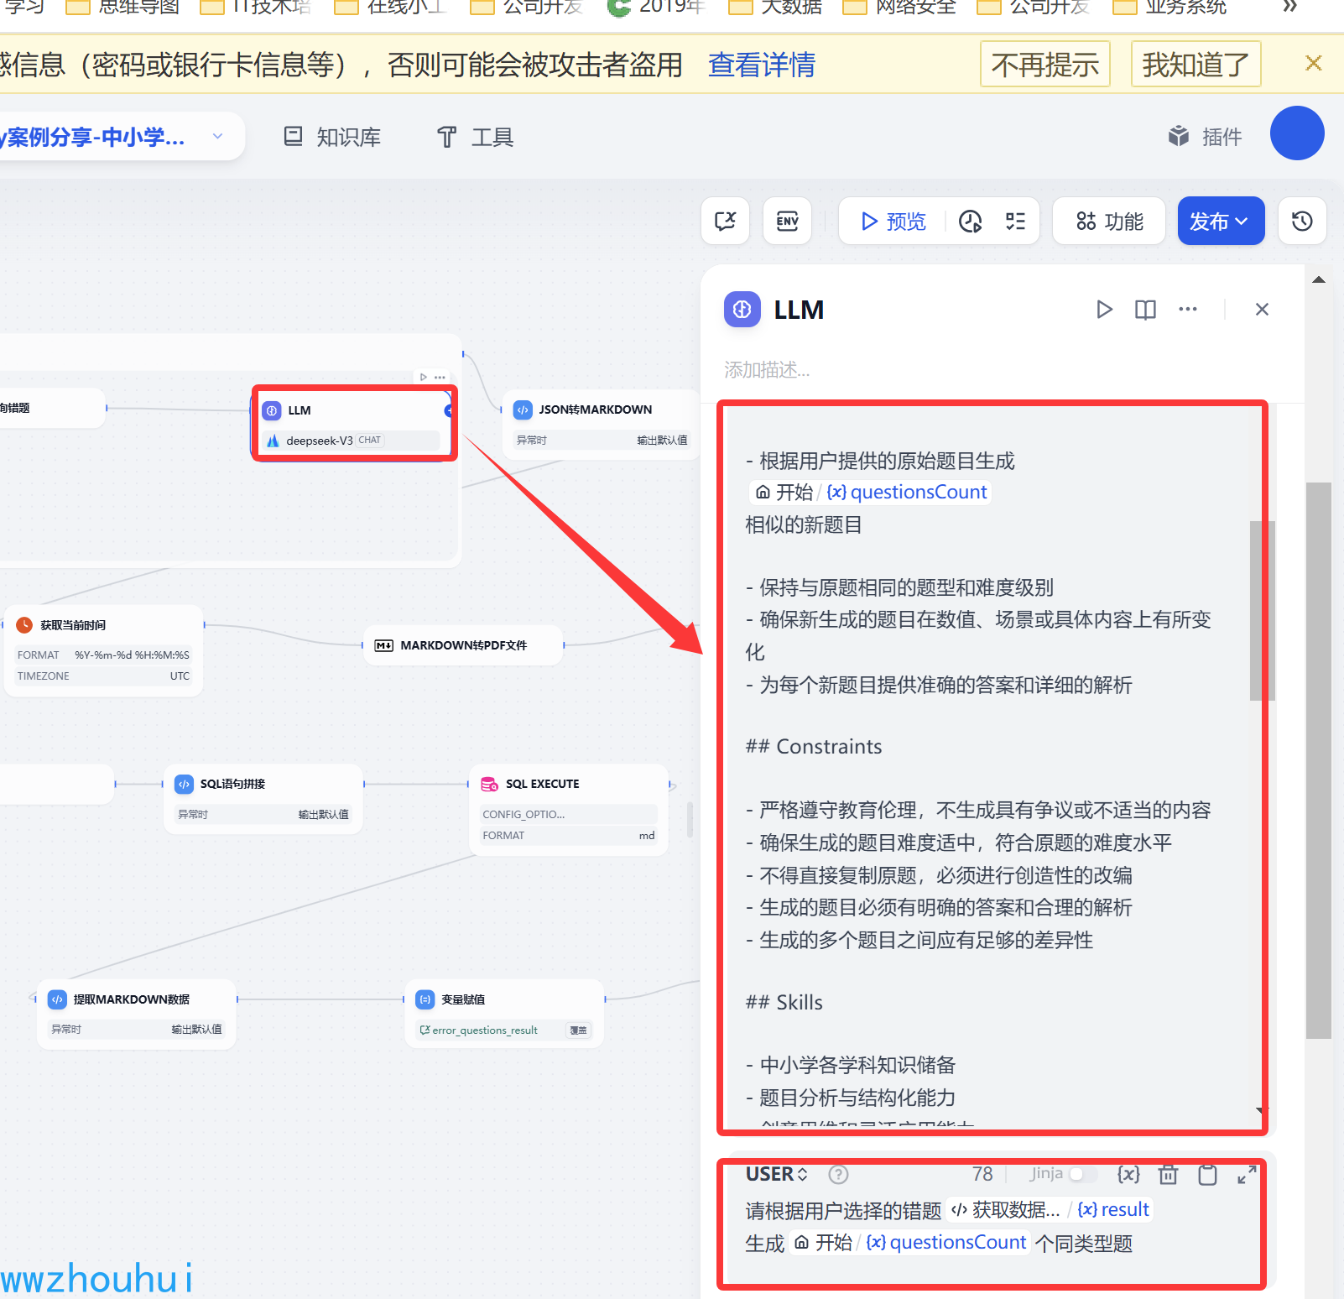This screenshot has height=1299, width=1344.
Task: Open the LLM node help book icon
Action: (1145, 310)
